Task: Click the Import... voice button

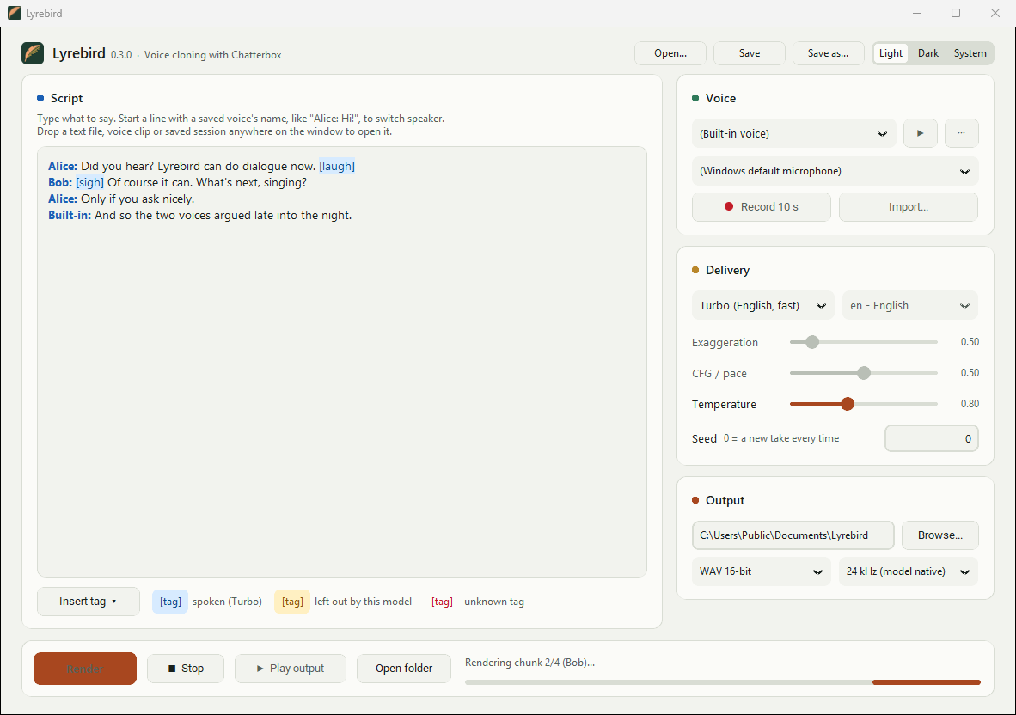Action: click(x=909, y=207)
